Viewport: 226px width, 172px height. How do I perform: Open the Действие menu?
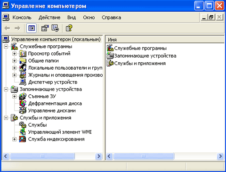(49, 17)
